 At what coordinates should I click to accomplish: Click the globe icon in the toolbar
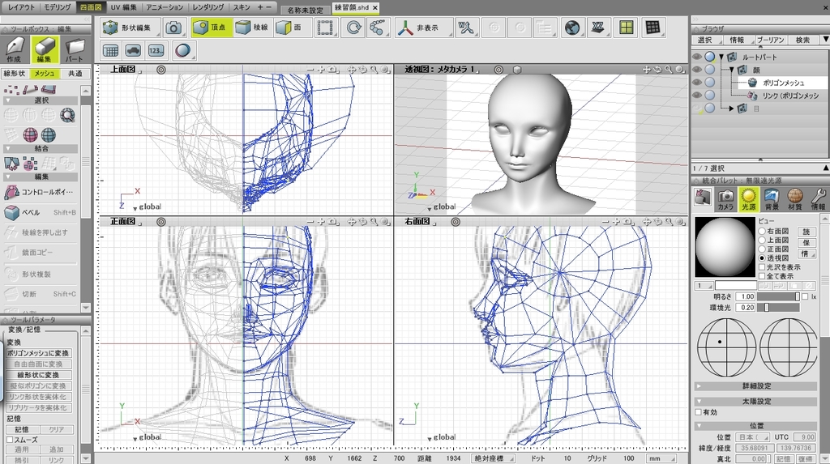(571, 28)
